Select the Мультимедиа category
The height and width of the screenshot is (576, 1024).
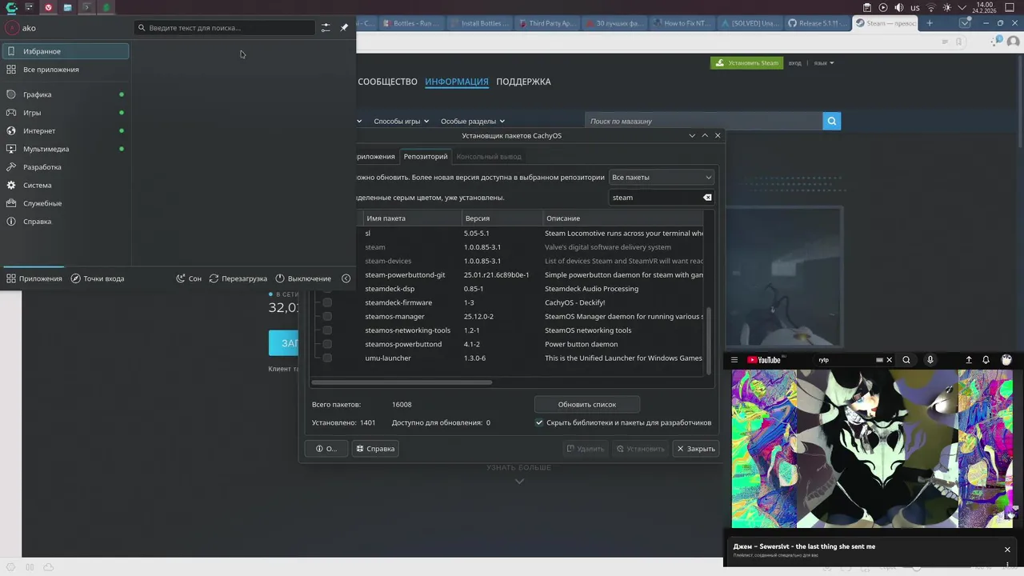point(66,149)
